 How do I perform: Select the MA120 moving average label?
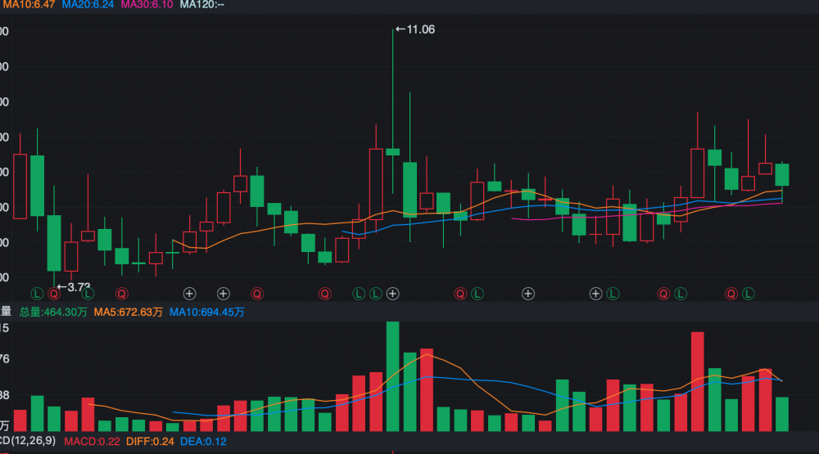coord(201,5)
